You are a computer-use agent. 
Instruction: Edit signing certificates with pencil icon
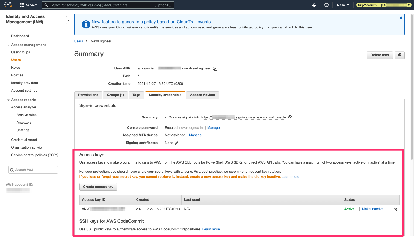[x=176, y=143]
